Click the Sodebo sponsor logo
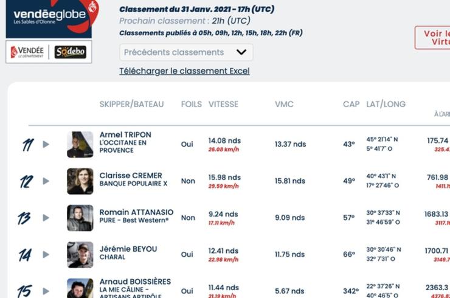The height and width of the screenshot is (298, 450). (x=71, y=52)
